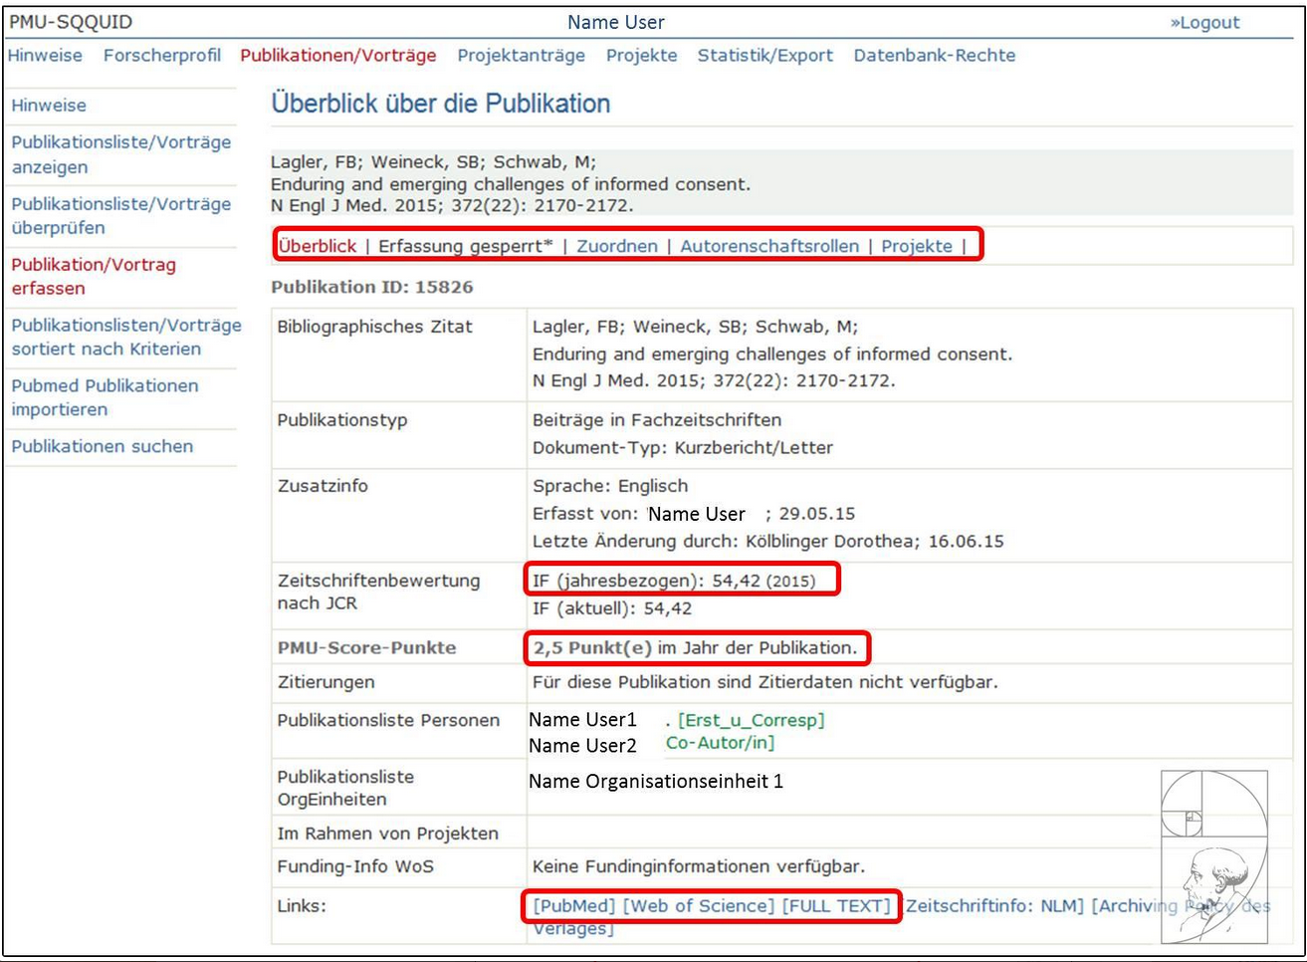Click the IF (aktuell): 54,42 value
This screenshot has height=962, width=1307.
click(612, 608)
